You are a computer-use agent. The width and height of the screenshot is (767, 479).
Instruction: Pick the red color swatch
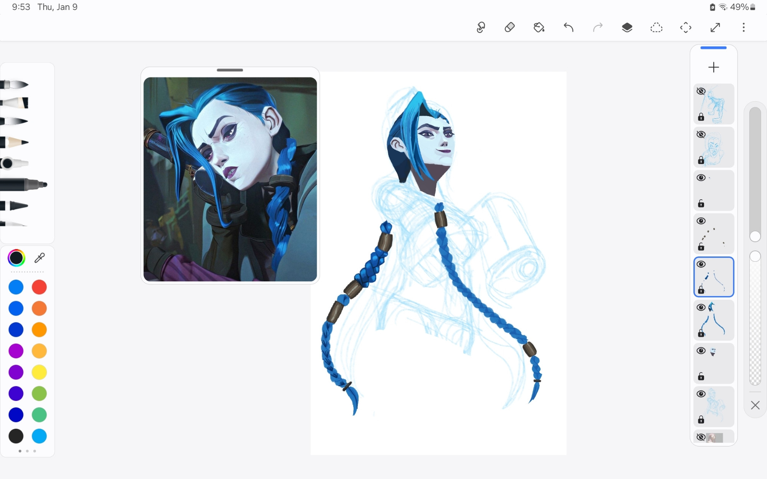(x=39, y=287)
